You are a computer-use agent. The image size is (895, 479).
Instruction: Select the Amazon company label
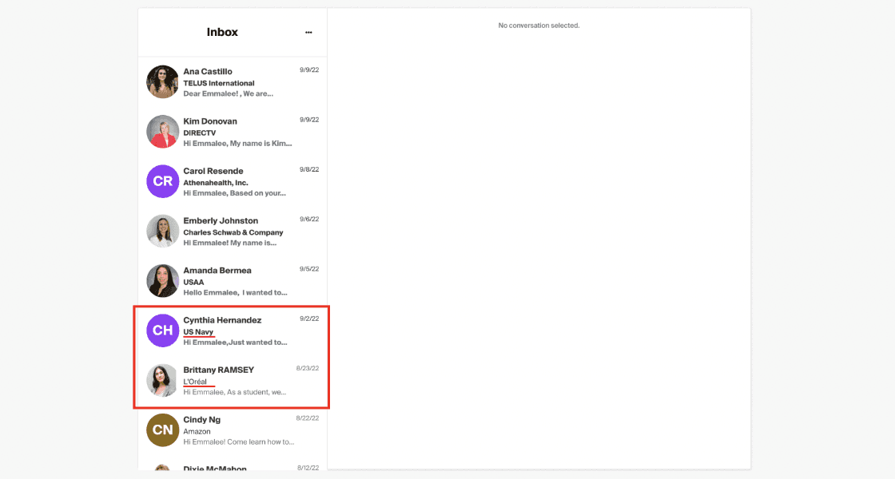(x=197, y=431)
